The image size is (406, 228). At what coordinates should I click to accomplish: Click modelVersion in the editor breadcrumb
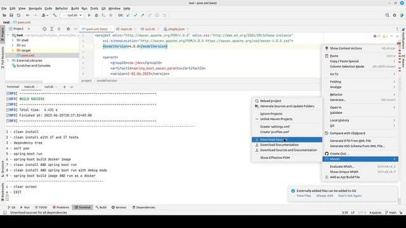(x=107, y=80)
